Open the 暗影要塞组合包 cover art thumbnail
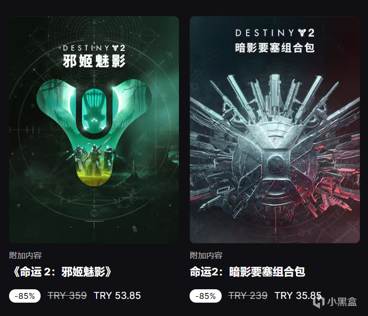The width and height of the screenshot is (368, 316). [x=275, y=129]
